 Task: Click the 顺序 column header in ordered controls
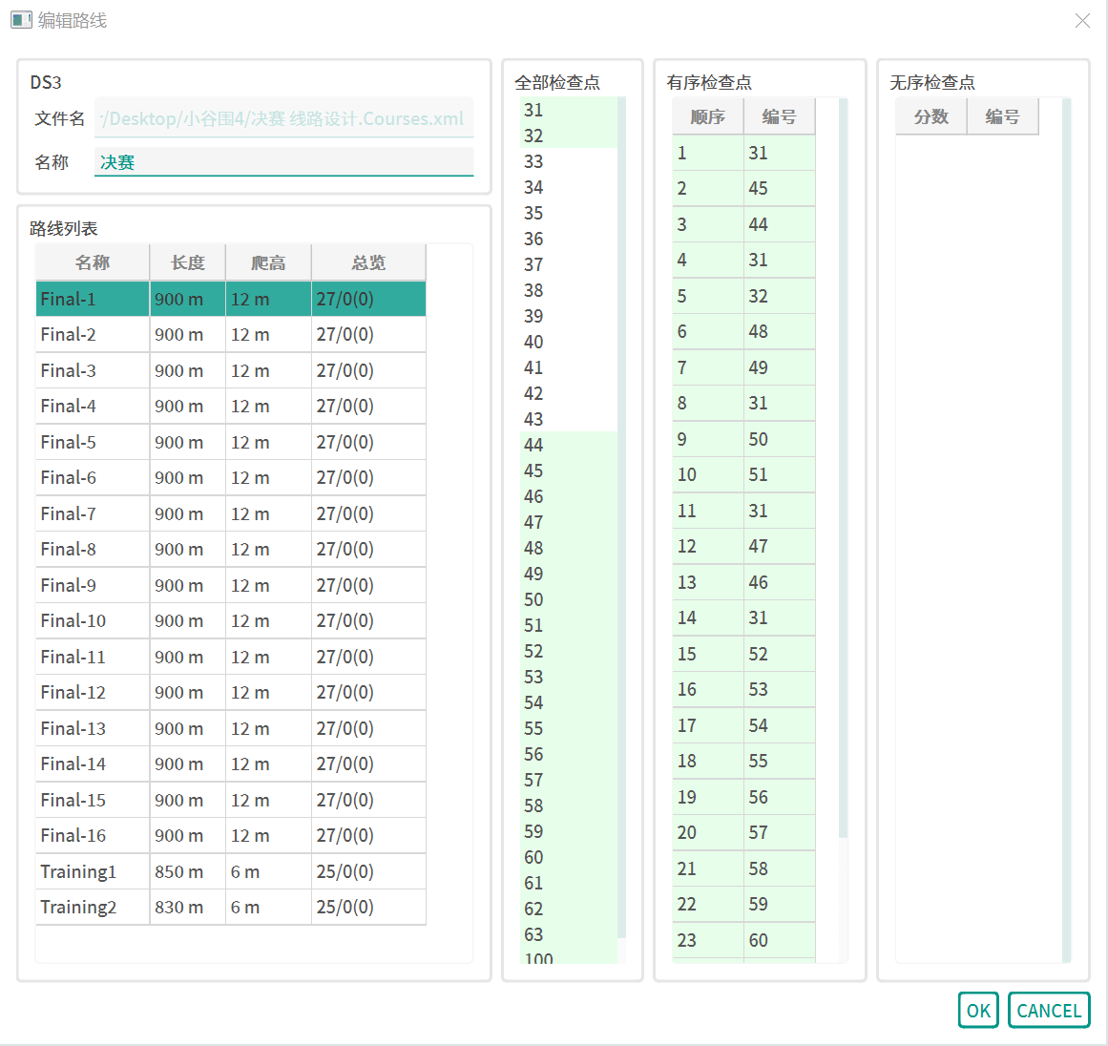(707, 116)
